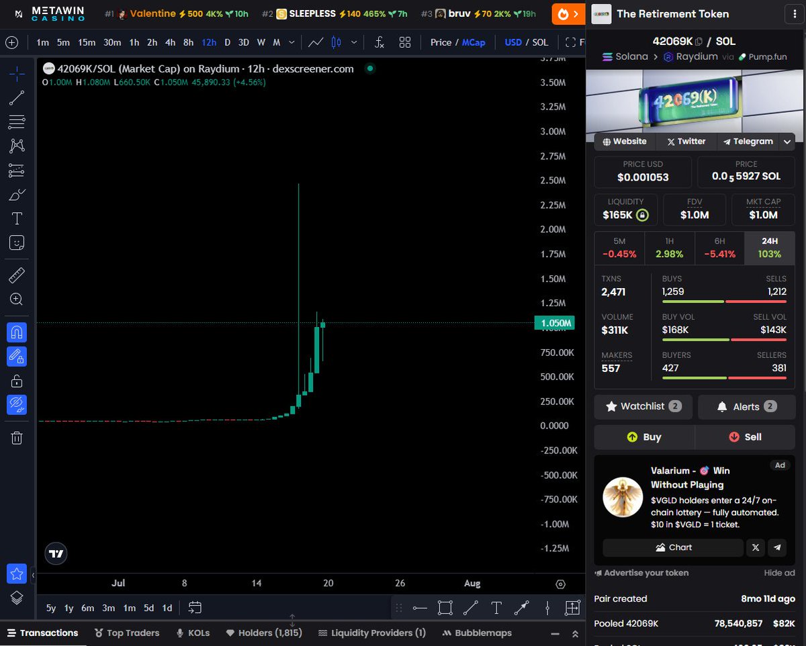The image size is (806, 646).
Task: Click the add symbol plus icon
Action: click(x=12, y=42)
